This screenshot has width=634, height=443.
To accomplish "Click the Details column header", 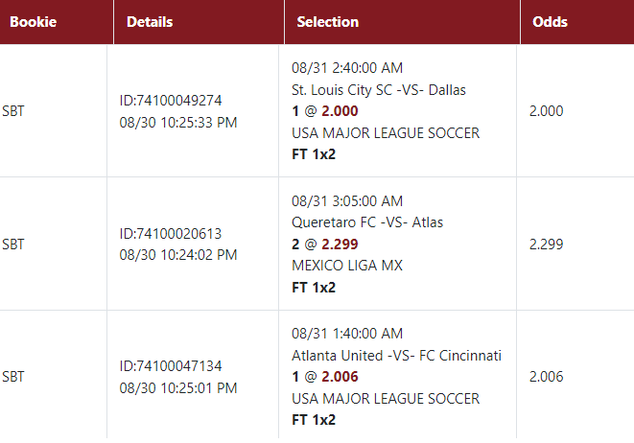I will [x=150, y=21].
